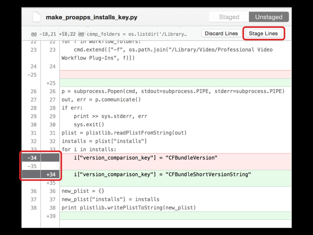The height and width of the screenshot is (235, 313).
Task: Switch to the Unstaged tab
Action: pos(269,17)
